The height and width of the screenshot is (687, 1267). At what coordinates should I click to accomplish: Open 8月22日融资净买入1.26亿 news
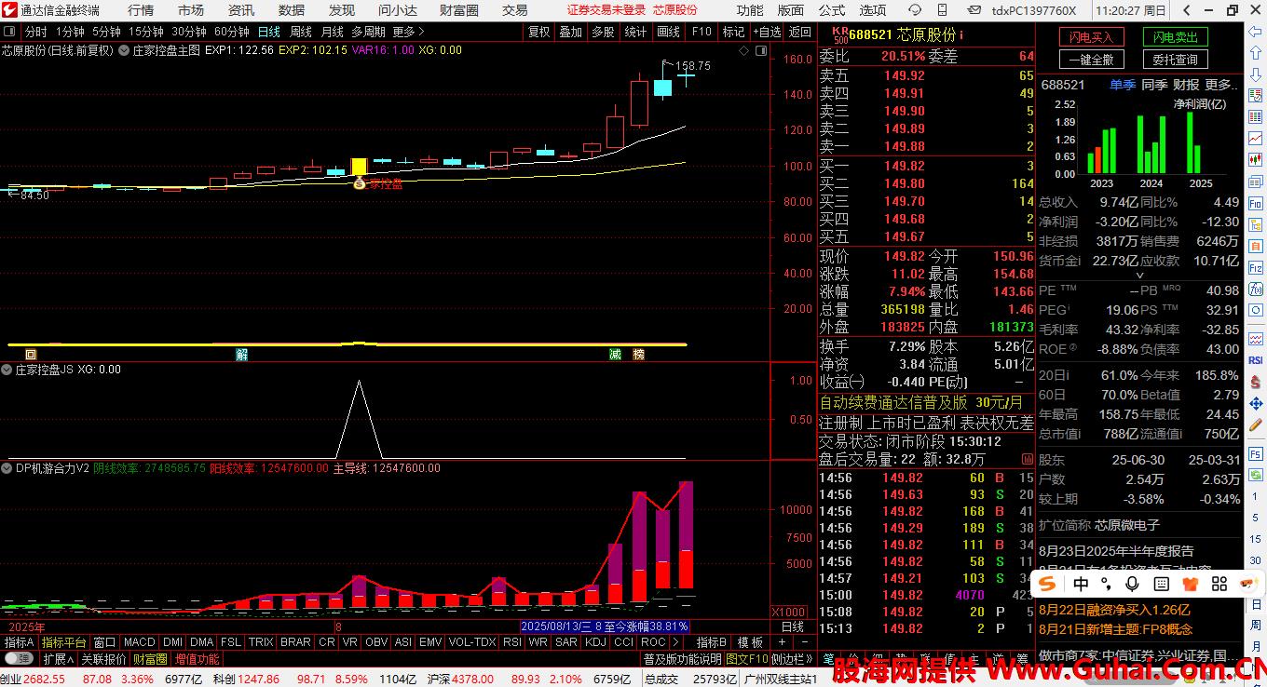(1114, 611)
